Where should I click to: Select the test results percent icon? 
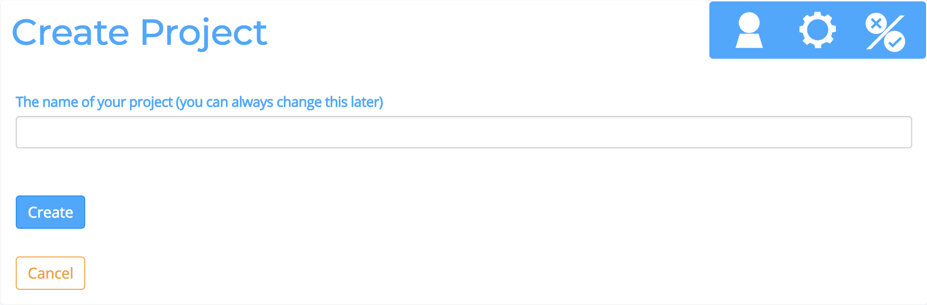(x=885, y=32)
